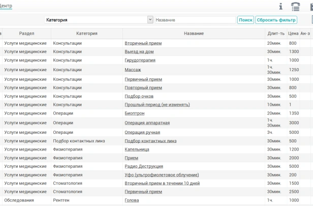Expand the Категория filter dropdown
The image size is (313, 206).
pyautogui.click(x=150, y=20)
